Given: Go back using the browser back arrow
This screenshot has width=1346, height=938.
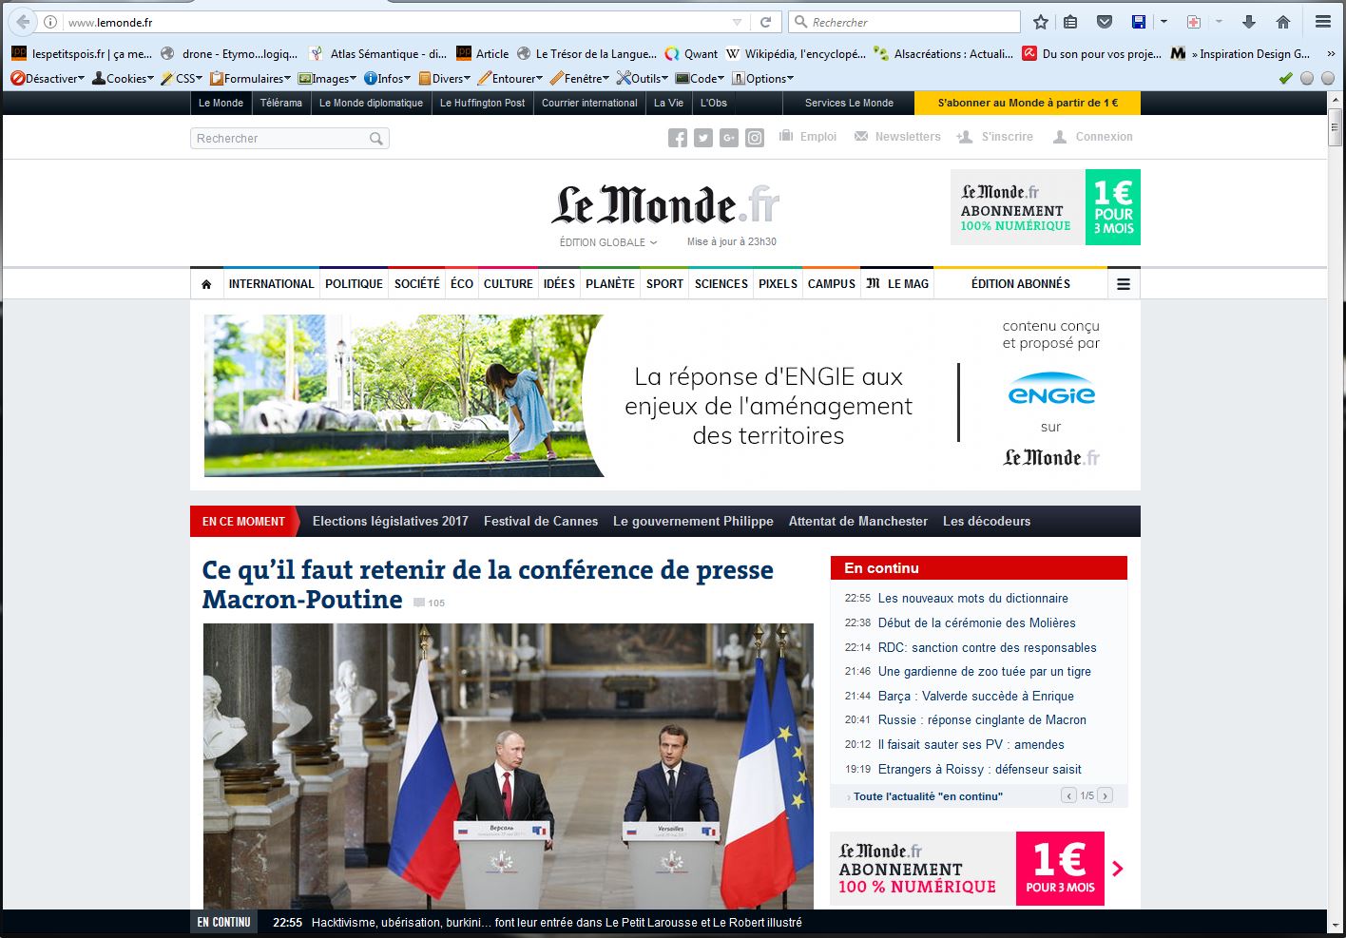Looking at the screenshot, I should [23, 22].
